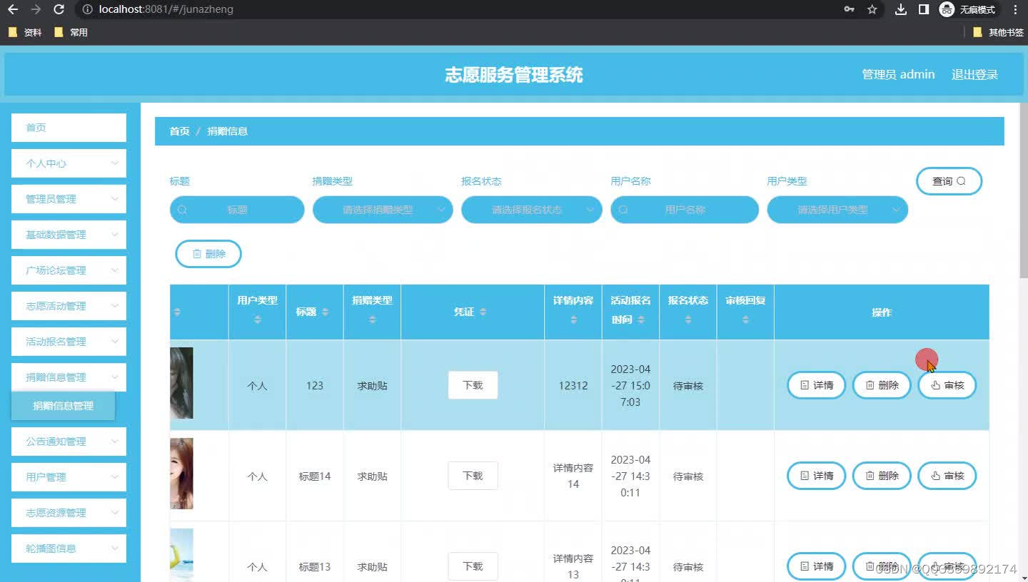Sort by the 详情内容 column arrows
Screen dimensions: 1028x582
(x=573, y=320)
